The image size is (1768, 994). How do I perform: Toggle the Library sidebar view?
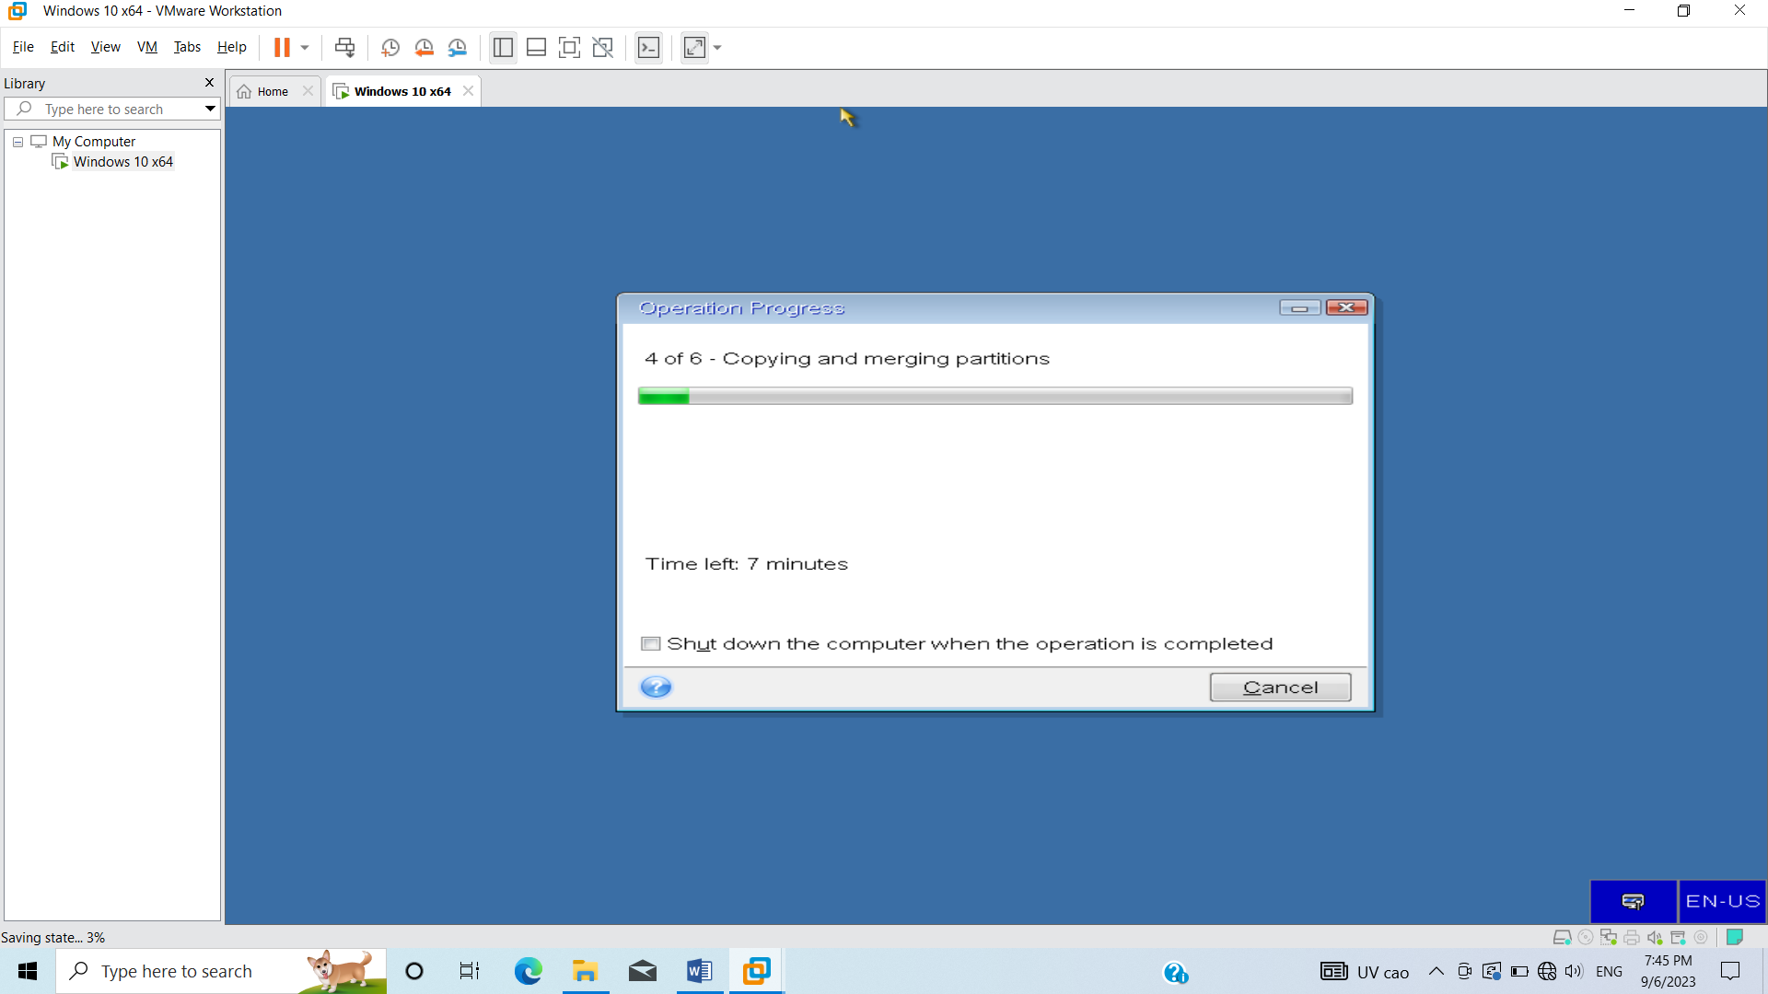point(503,47)
